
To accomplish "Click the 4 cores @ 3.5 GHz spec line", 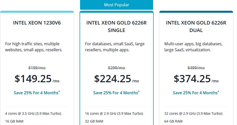I will (x=33, y=113).
